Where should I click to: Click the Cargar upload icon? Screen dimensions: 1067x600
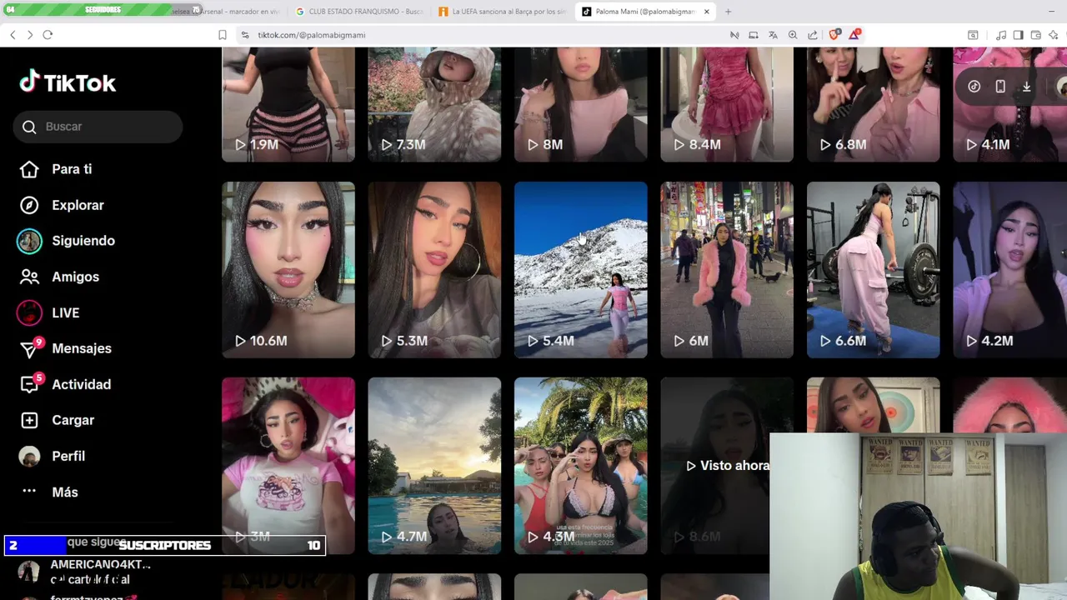pos(29,420)
